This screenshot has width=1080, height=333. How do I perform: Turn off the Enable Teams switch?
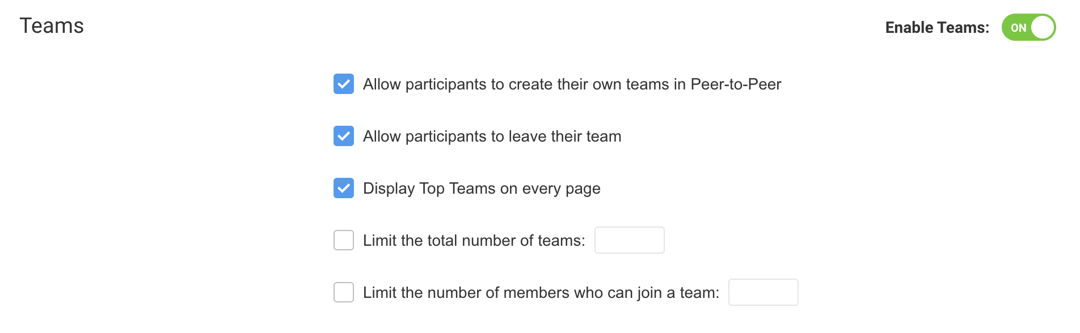click(1028, 27)
